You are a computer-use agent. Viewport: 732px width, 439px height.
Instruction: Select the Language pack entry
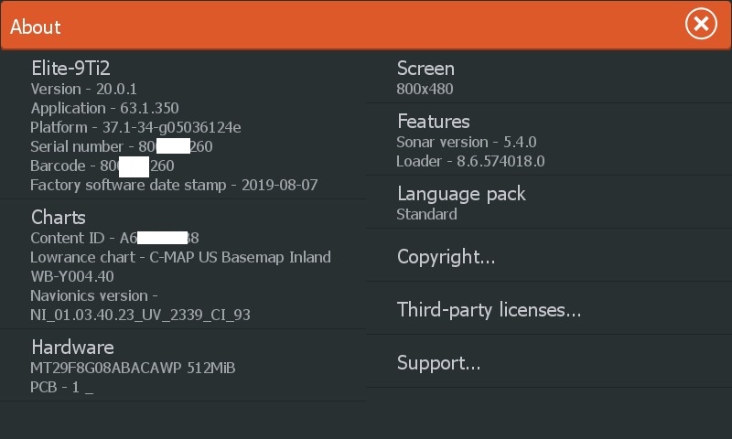[461, 194]
